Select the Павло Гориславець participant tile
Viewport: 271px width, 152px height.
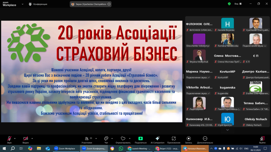coord(227,103)
